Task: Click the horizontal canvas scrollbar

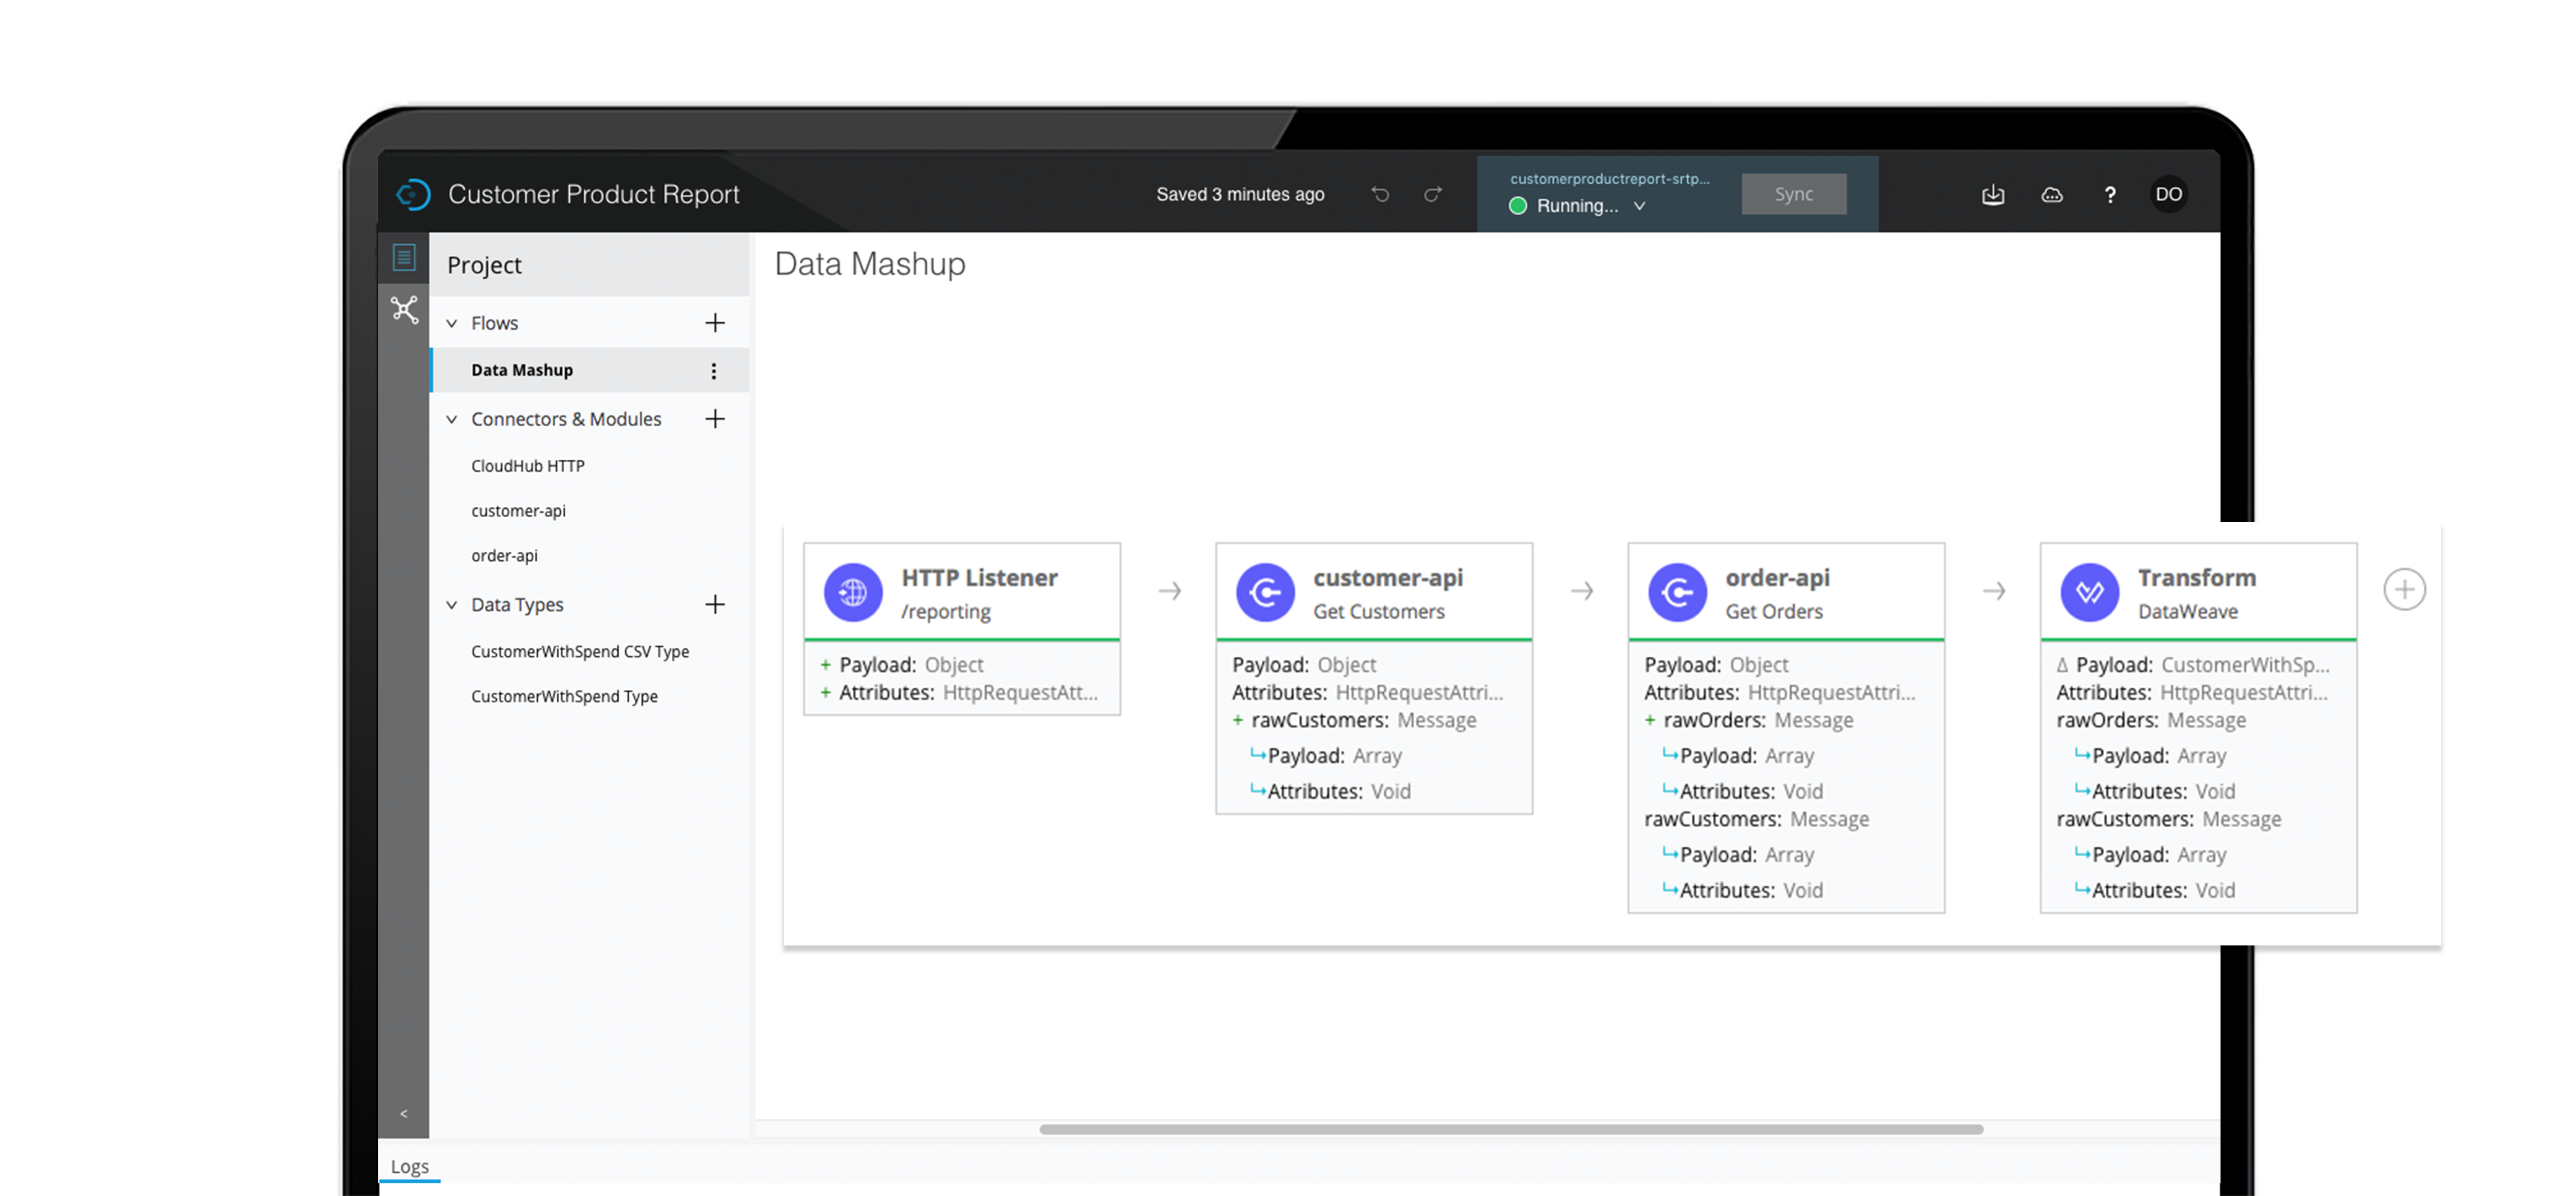Action: [x=1510, y=1129]
